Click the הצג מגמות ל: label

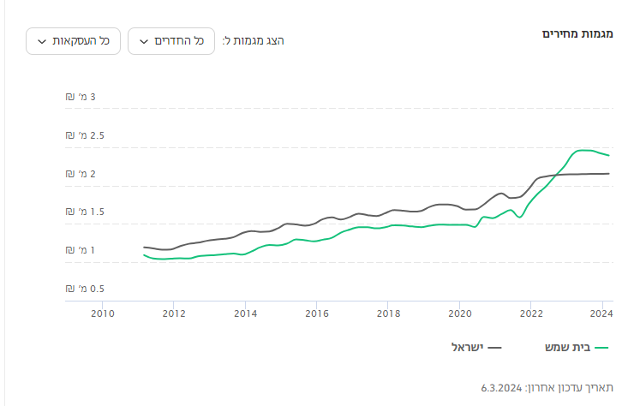[253, 41]
